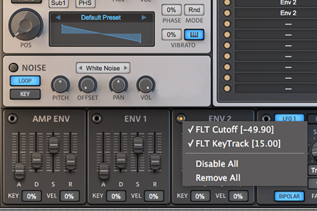Click ENV 1 decay (D) slider
Image resolution: width=317 pixels, height=211 pixels.
121,160
